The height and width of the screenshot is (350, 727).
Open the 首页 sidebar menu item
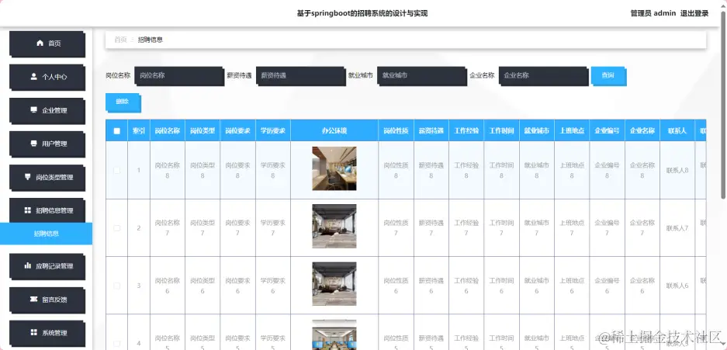[x=47, y=43]
